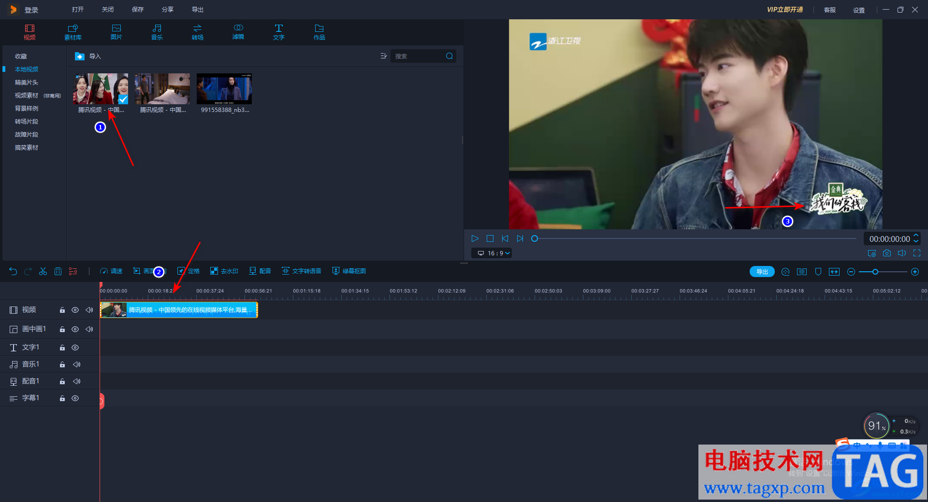
Task: Open preview quality settings monitor icon
Action: click(872, 253)
